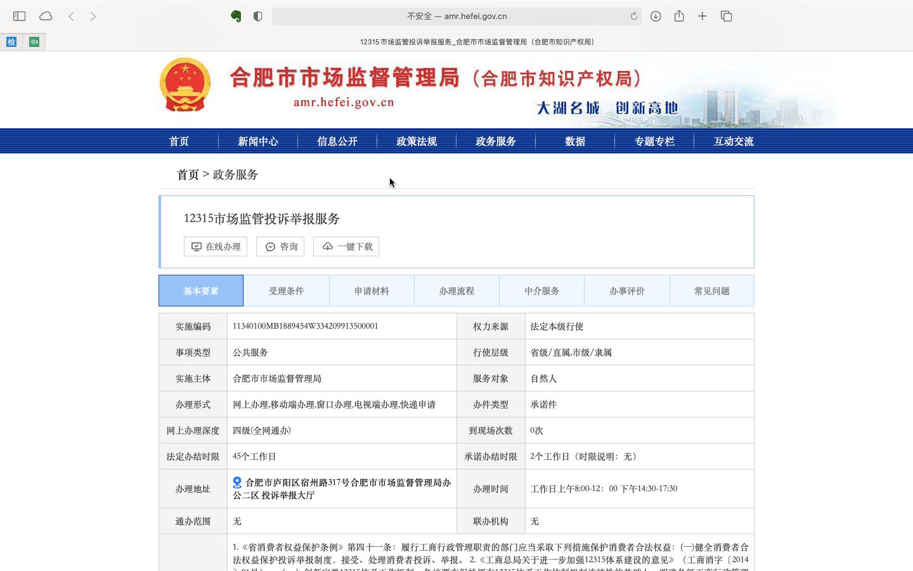Screen dimensions: 913x571
Task: Click the location pin beside the office address
Action: click(x=236, y=482)
